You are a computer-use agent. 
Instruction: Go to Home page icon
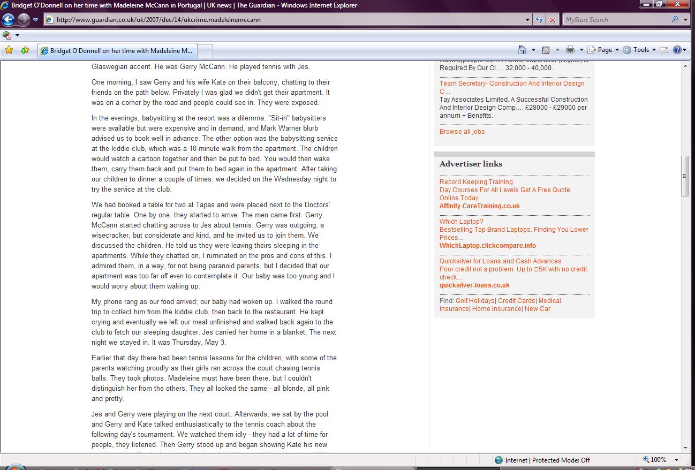[x=522, y=50]
